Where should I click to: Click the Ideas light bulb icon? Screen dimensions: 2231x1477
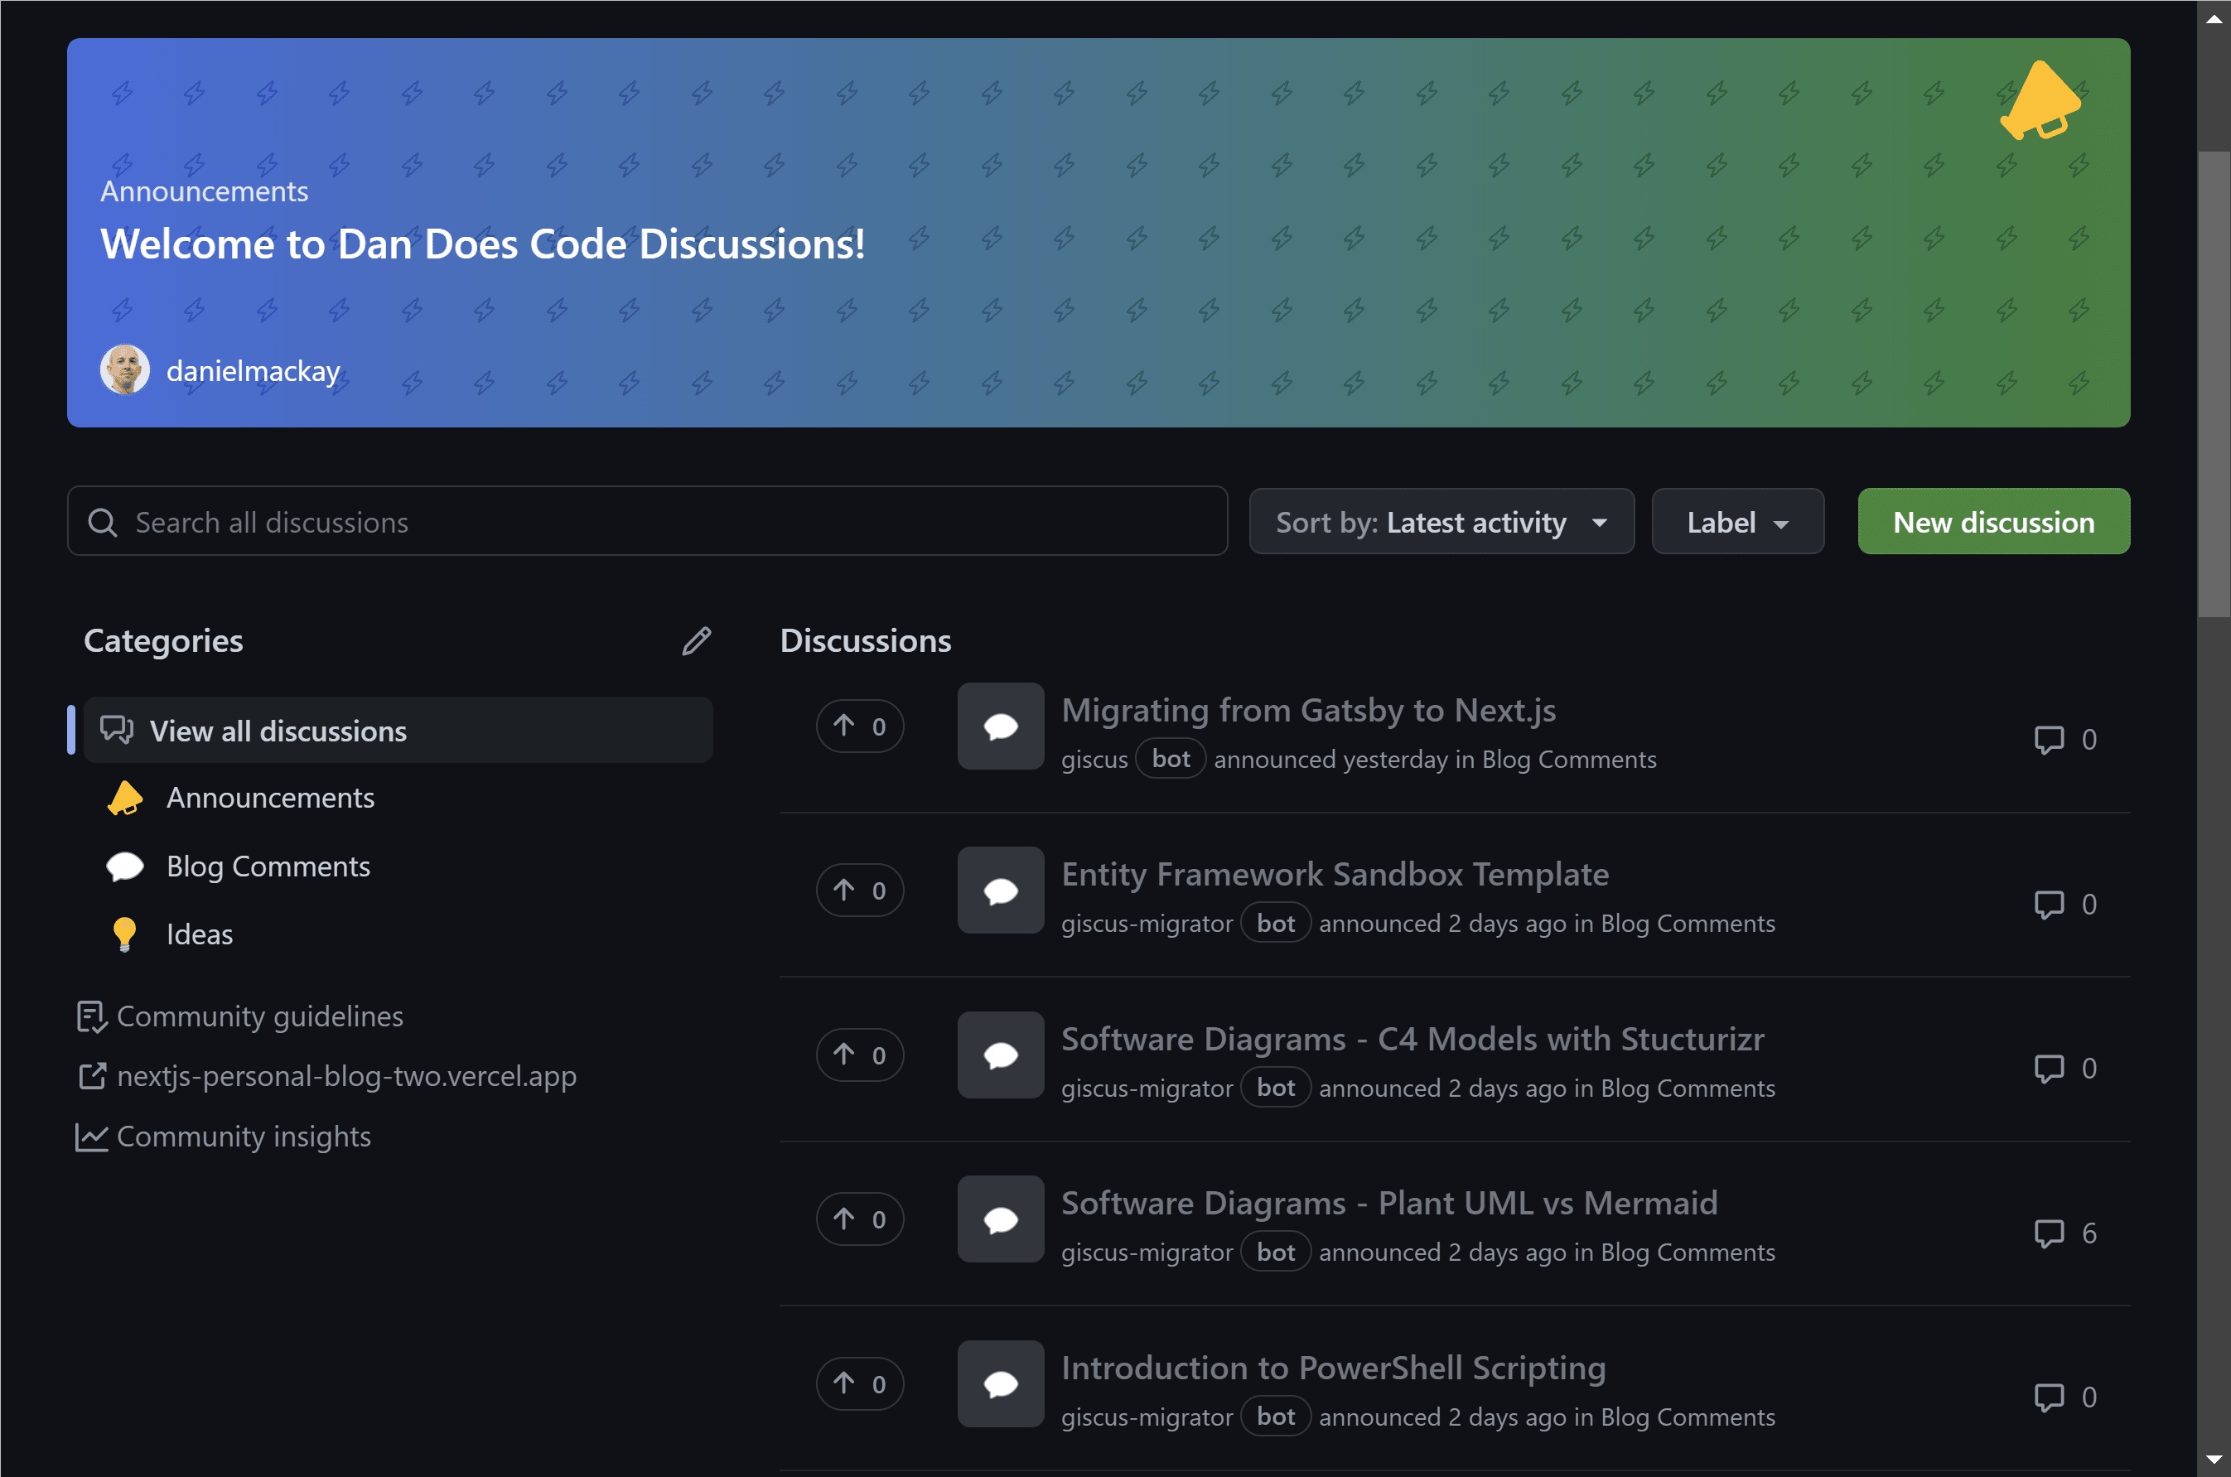coord(124,934)
